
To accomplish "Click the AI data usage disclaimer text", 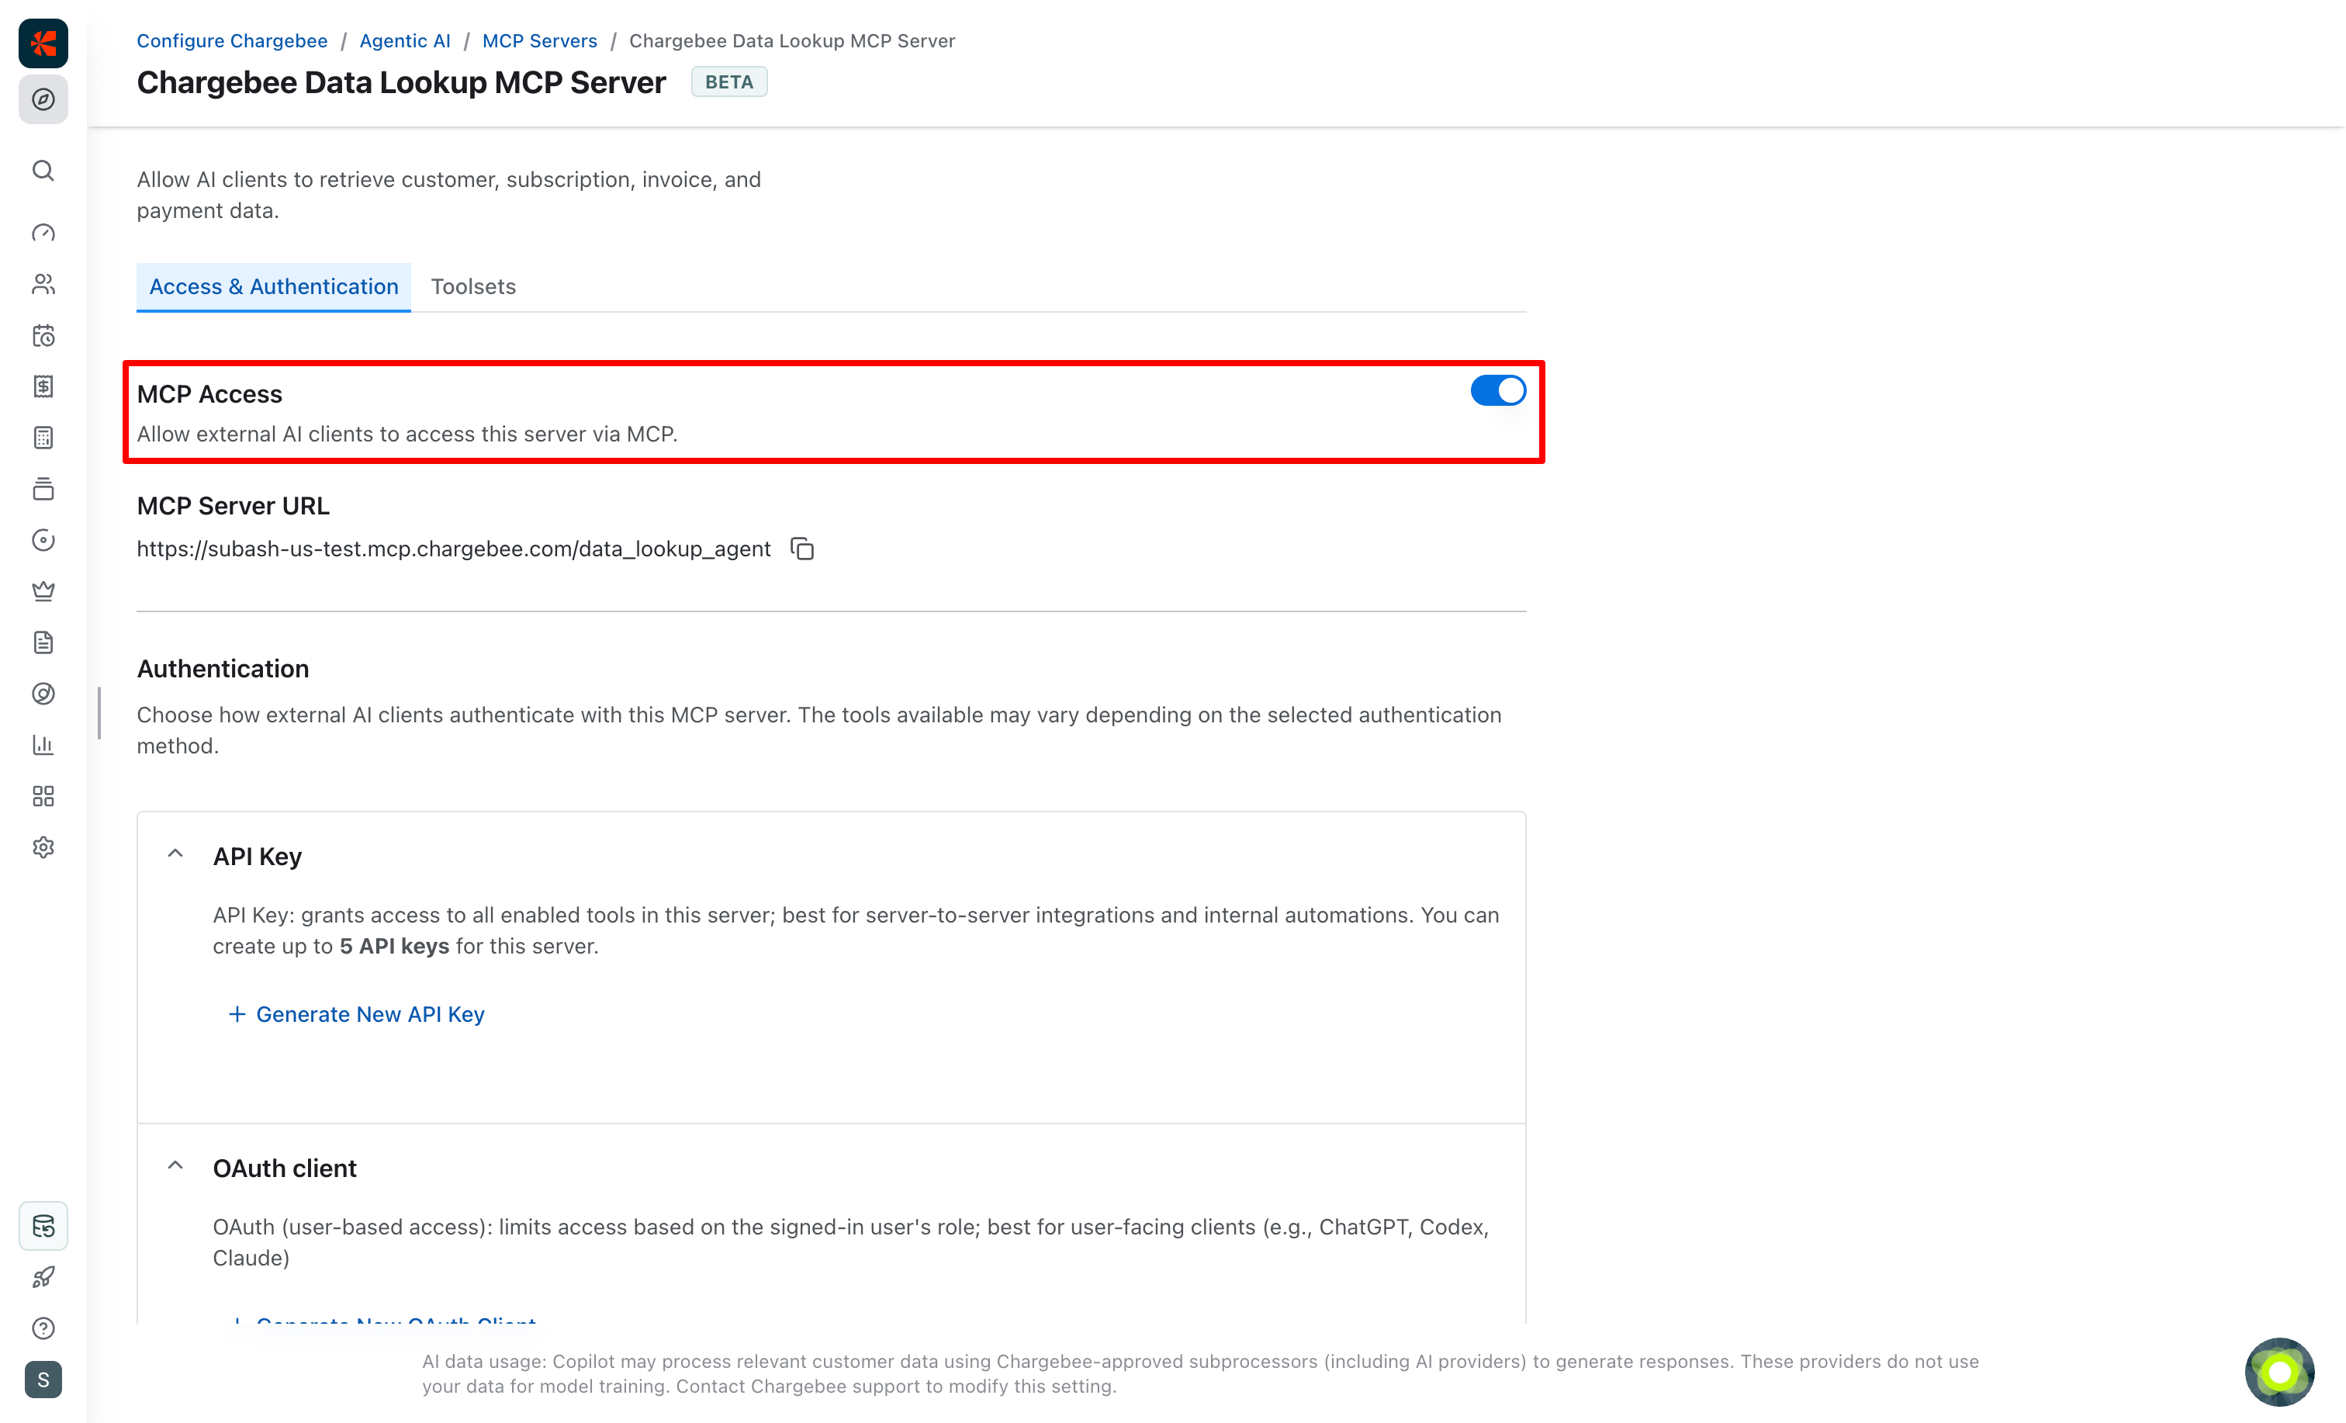I will tap(1199, 1373).
